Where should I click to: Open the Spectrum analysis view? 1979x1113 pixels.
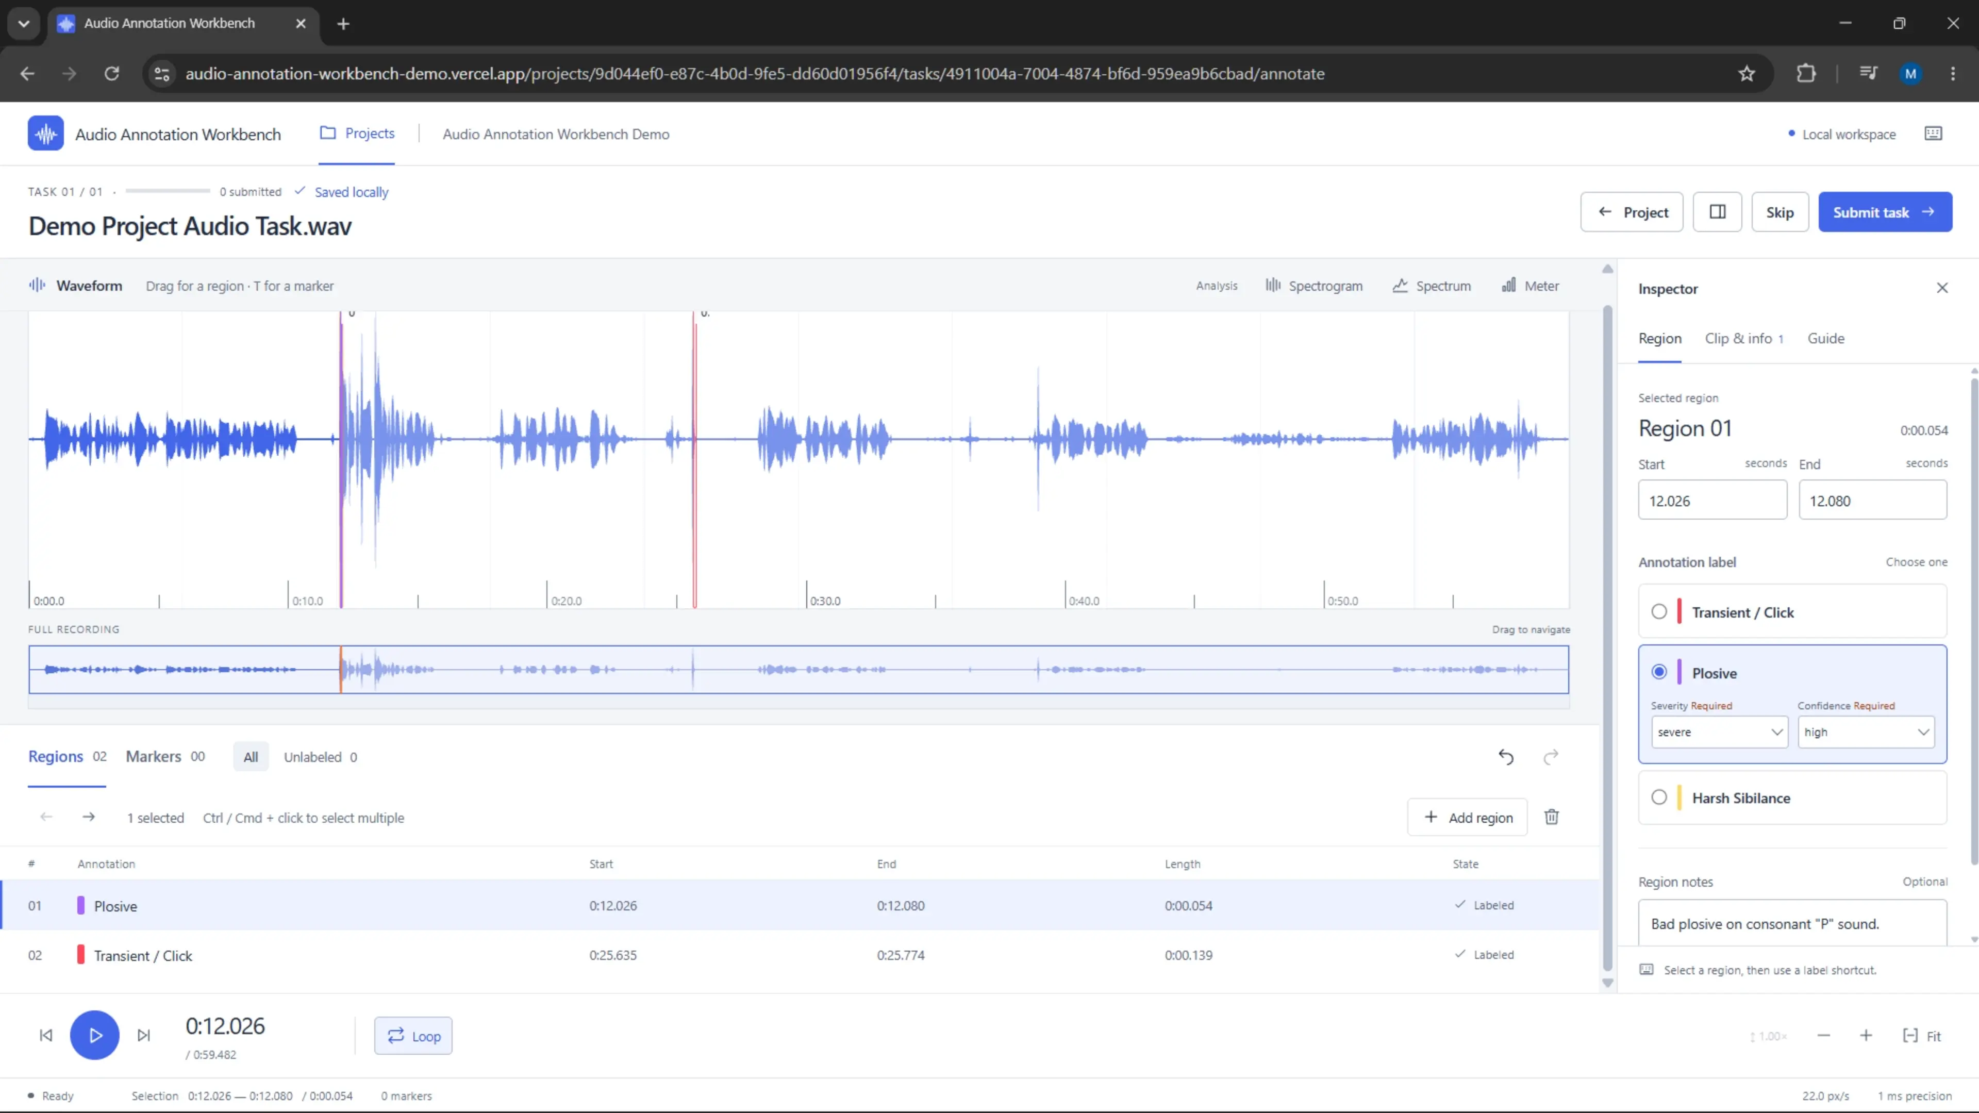coord(1432,286)
